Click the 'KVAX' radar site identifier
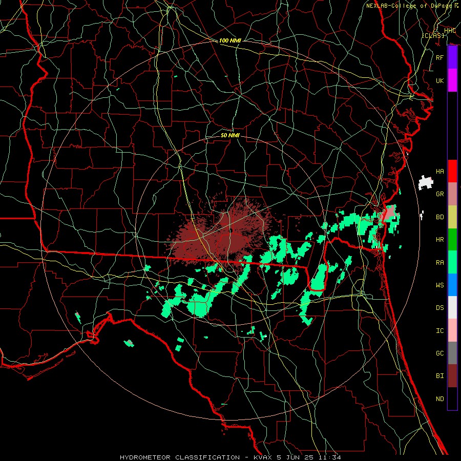Screen dimensions: 461x461 pos(263,457)
